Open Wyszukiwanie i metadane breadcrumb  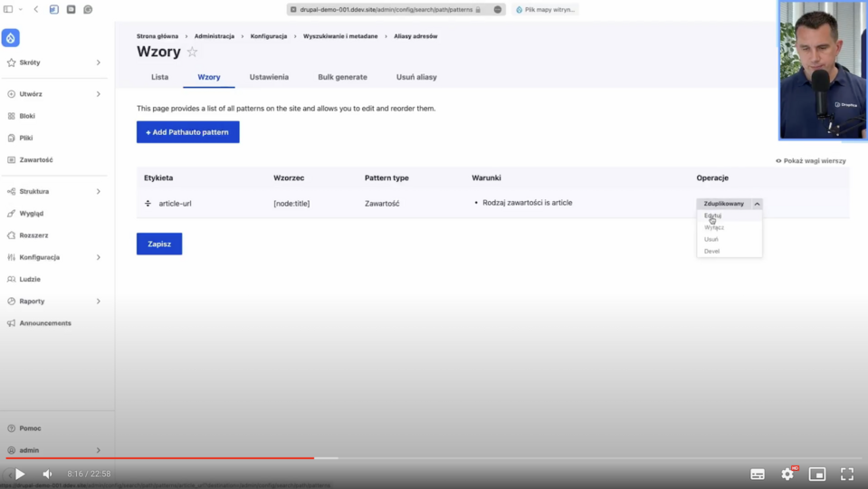340,36
